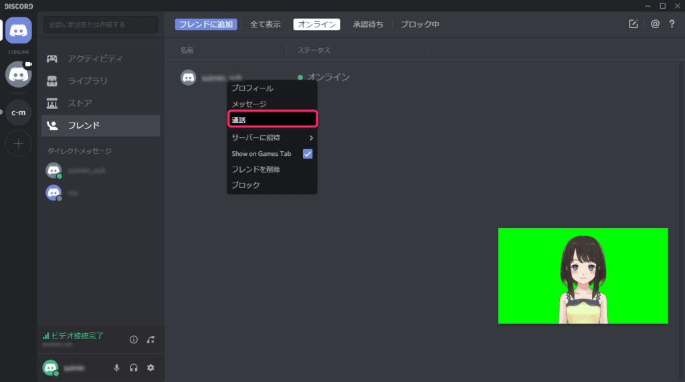Choose プロフィール in context menu
The width and height of the screenshot is (685, 382).
[272, 88]
